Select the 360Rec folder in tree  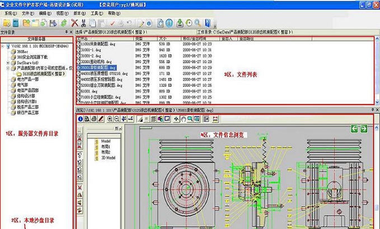coord(22,52)
